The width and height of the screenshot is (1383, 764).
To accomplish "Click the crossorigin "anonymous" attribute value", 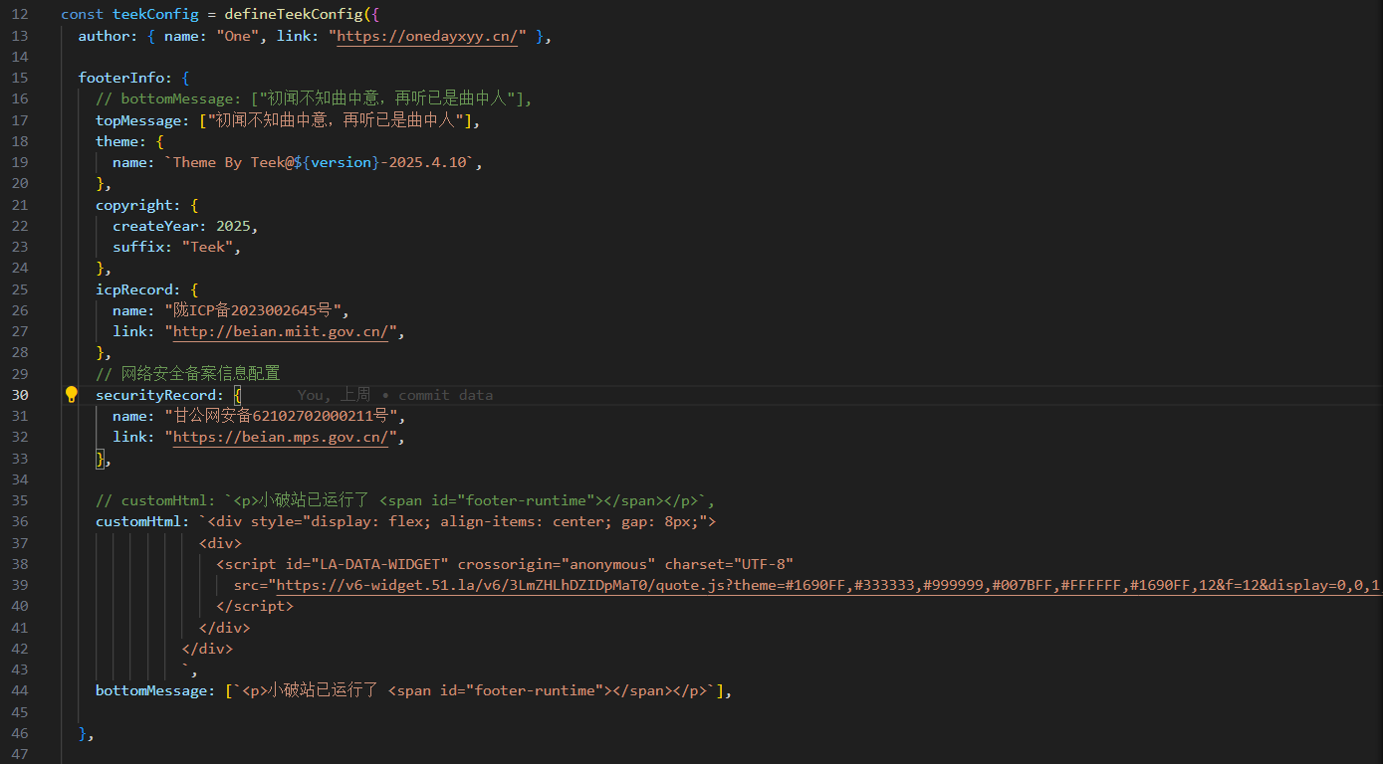I will (601, 564).
